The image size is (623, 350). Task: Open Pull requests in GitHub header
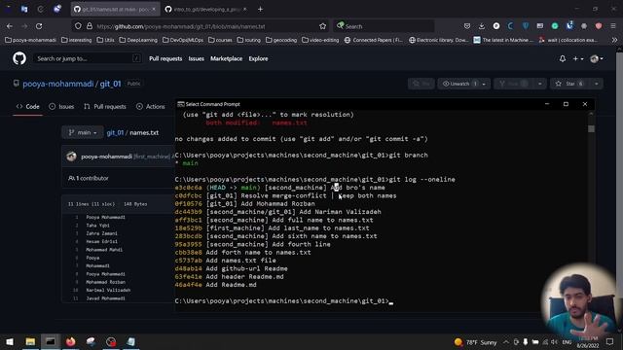click(x=165, y=58)
